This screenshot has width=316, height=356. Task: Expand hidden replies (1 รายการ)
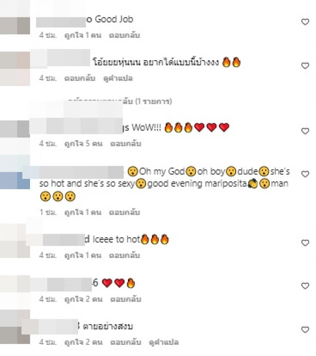(120, 101)
